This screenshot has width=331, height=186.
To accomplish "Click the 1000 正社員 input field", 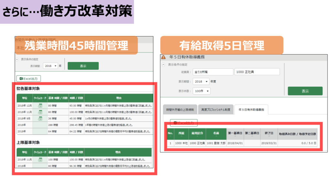I will pos(257,72).
